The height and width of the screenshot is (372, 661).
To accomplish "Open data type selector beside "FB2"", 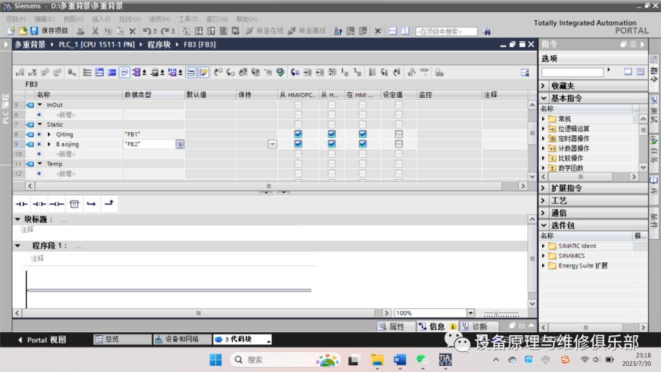I will pyautogui.click(x=179, y=144).
